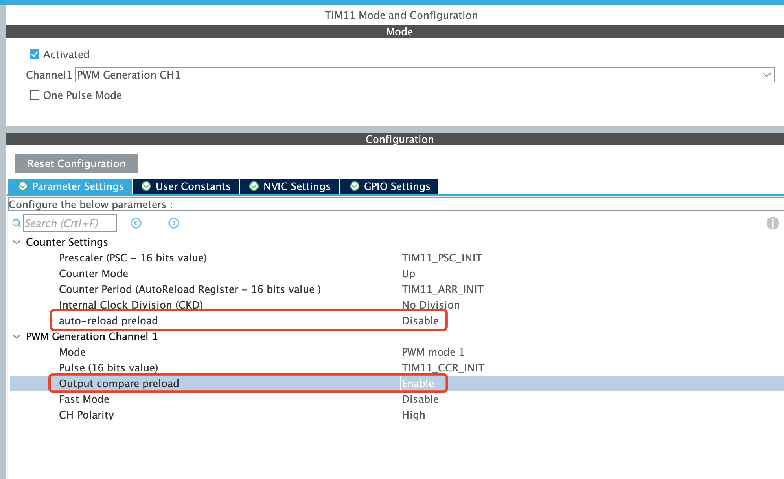This screenshot has height=479, width=784.
Task: Enable One Pulse Mode
Action: [34, 95]
